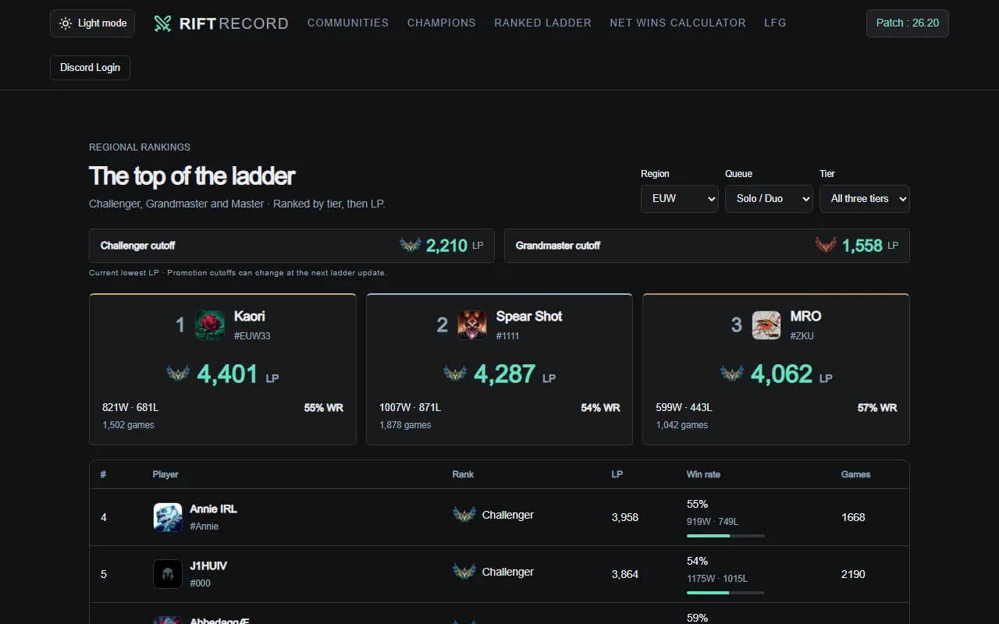Click the J1HUIV player name
Viewport: 999px width, 624px height.
coord(208,565)
